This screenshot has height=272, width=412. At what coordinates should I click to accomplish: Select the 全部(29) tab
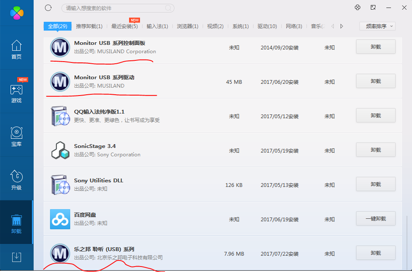click(58, 26)
